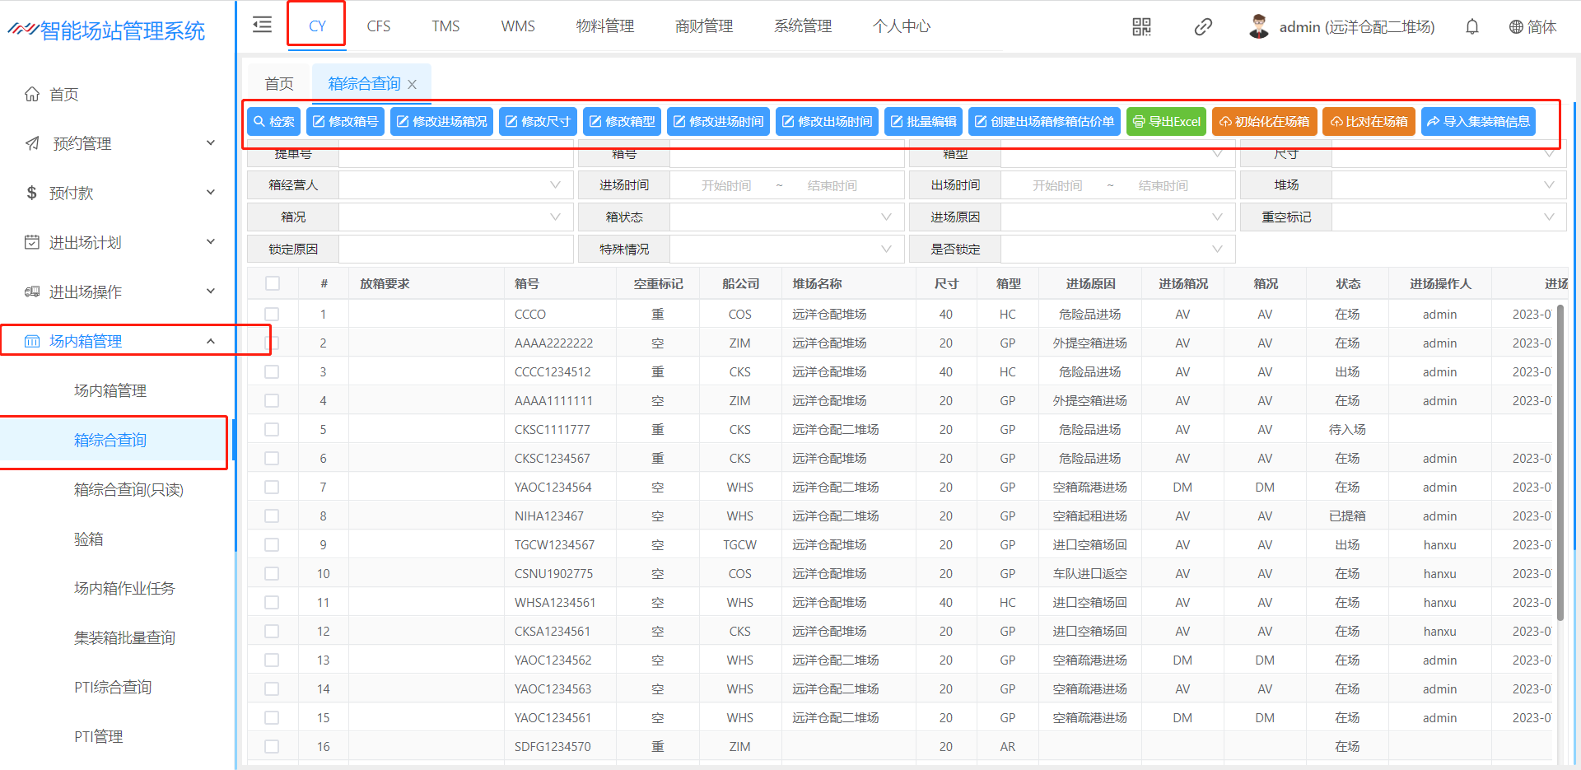Open notifications bell icon
This screenshot has height=770, width=1581.
pyautogui.click(x=1471, y=27)
